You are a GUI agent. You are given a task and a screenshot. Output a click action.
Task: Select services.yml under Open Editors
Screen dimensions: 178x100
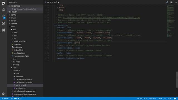tap(25, 9)
